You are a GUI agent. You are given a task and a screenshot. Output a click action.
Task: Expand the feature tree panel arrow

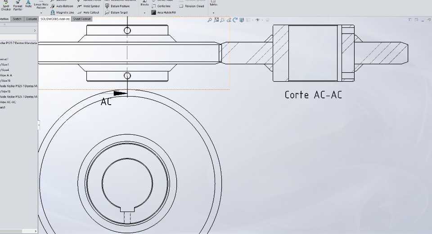(35, 31)
